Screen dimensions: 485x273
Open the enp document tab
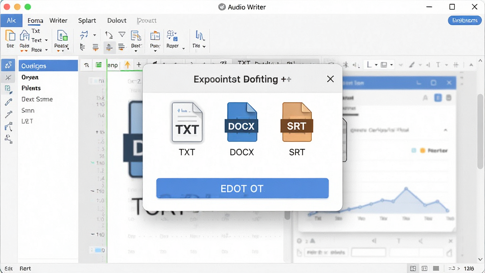point(113,65)
